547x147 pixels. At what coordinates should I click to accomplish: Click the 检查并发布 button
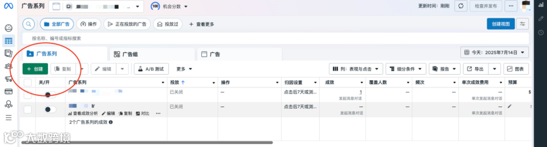(x=486, y=6)
